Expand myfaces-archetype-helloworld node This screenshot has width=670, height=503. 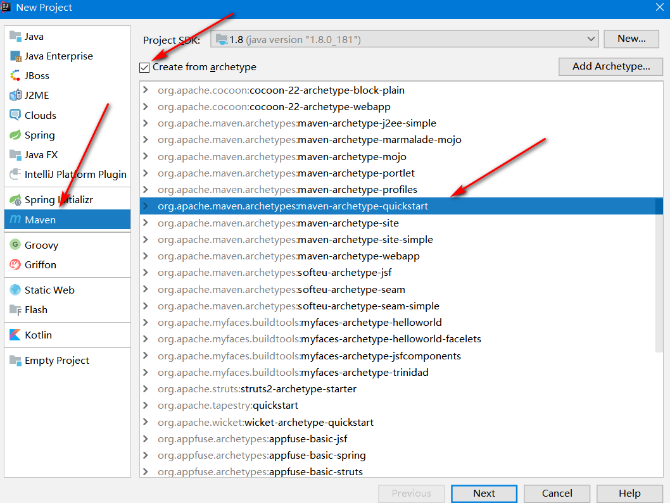coord(146,323)
